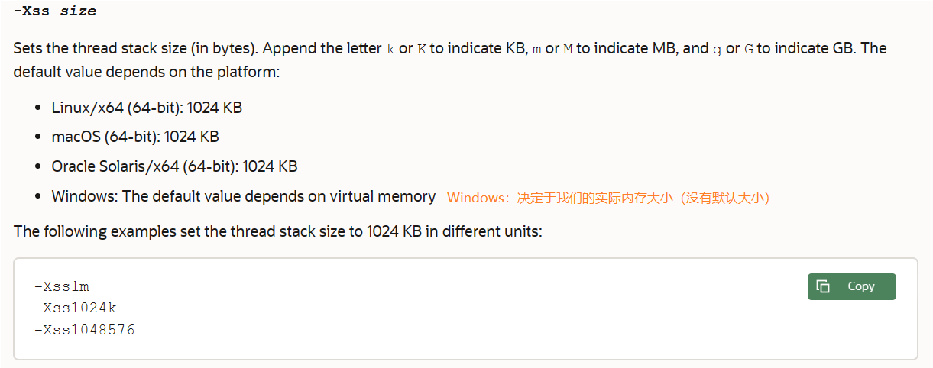Click the orange Chinese Windows annotation
The width and height of the screenshot is (933, 368).
tap(607, 198)
